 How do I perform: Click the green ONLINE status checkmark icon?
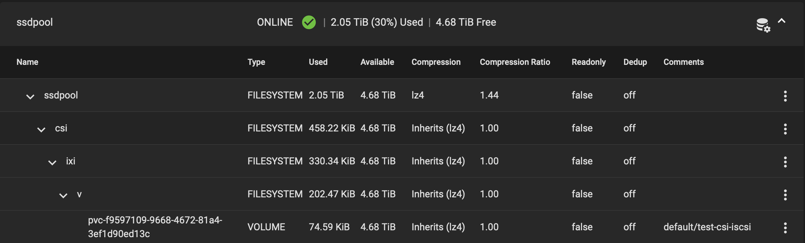click(x=309, y=22)
